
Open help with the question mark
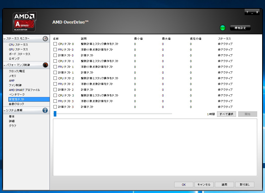[x=247, y=12]
